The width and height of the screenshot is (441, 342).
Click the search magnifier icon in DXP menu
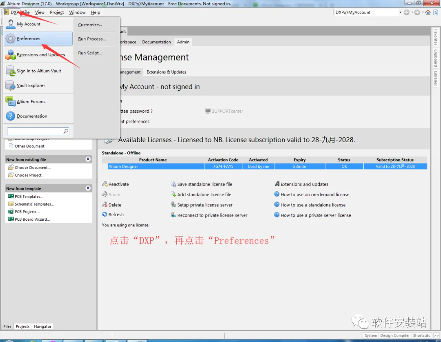66,131
